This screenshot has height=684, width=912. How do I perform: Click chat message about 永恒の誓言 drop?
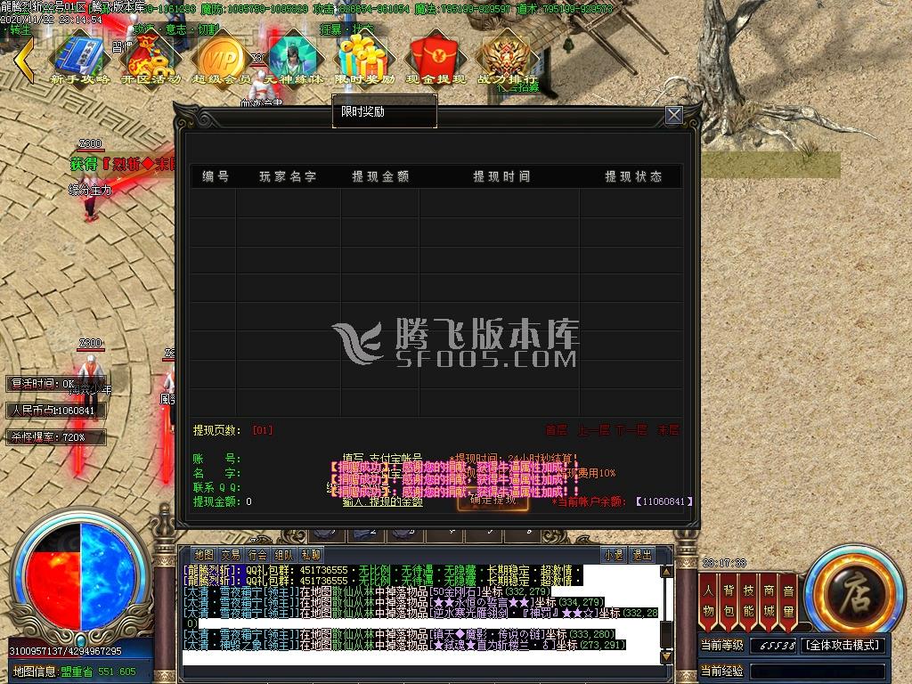pos(394,602)
